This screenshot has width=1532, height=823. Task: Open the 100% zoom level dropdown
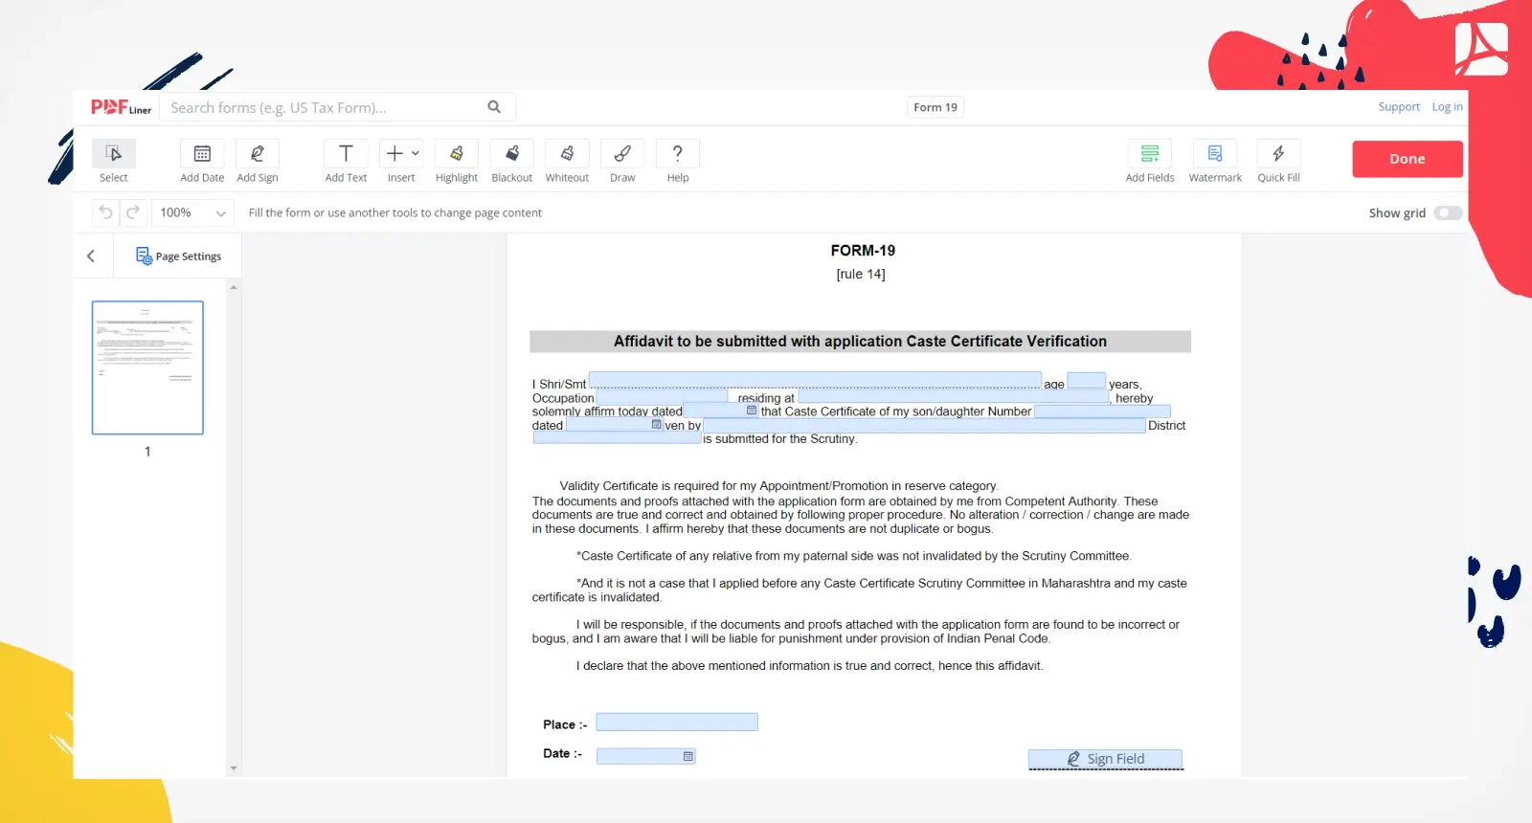pyautogui.click(x=193, y=212)
